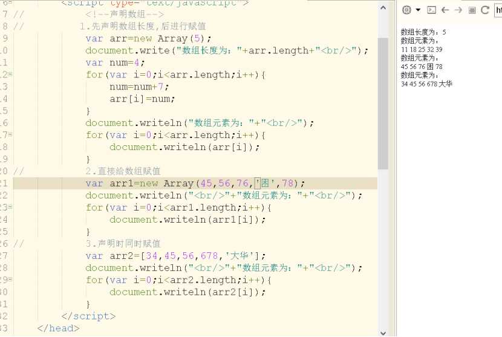Click the editor vertical scrollbar thumb

coord(383,103)
